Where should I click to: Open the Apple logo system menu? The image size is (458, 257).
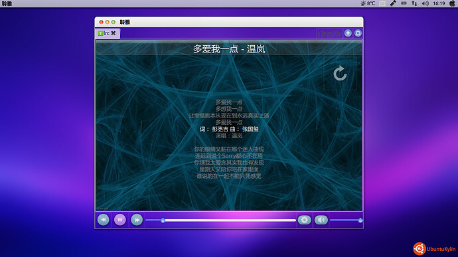453,3
